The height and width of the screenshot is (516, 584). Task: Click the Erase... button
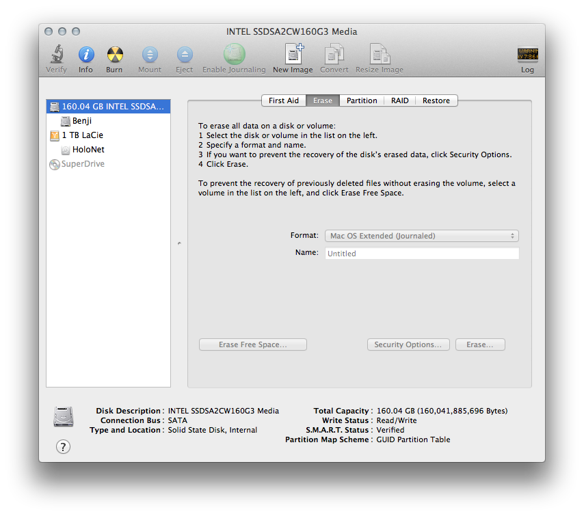(x=480, y=344)
